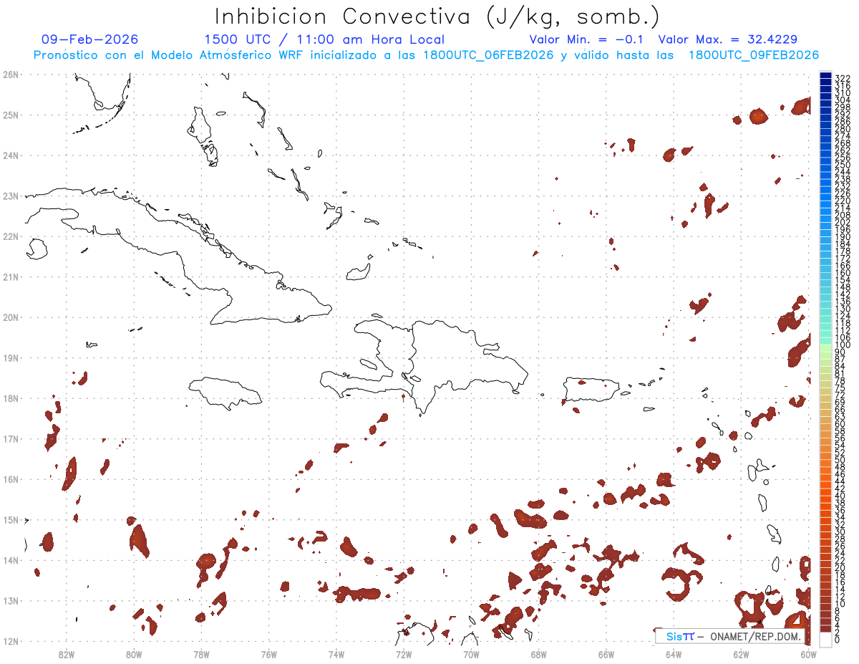
Task: Click inside the Jamaica island outline
Action: pyautogui.click(x=225, y=393)
